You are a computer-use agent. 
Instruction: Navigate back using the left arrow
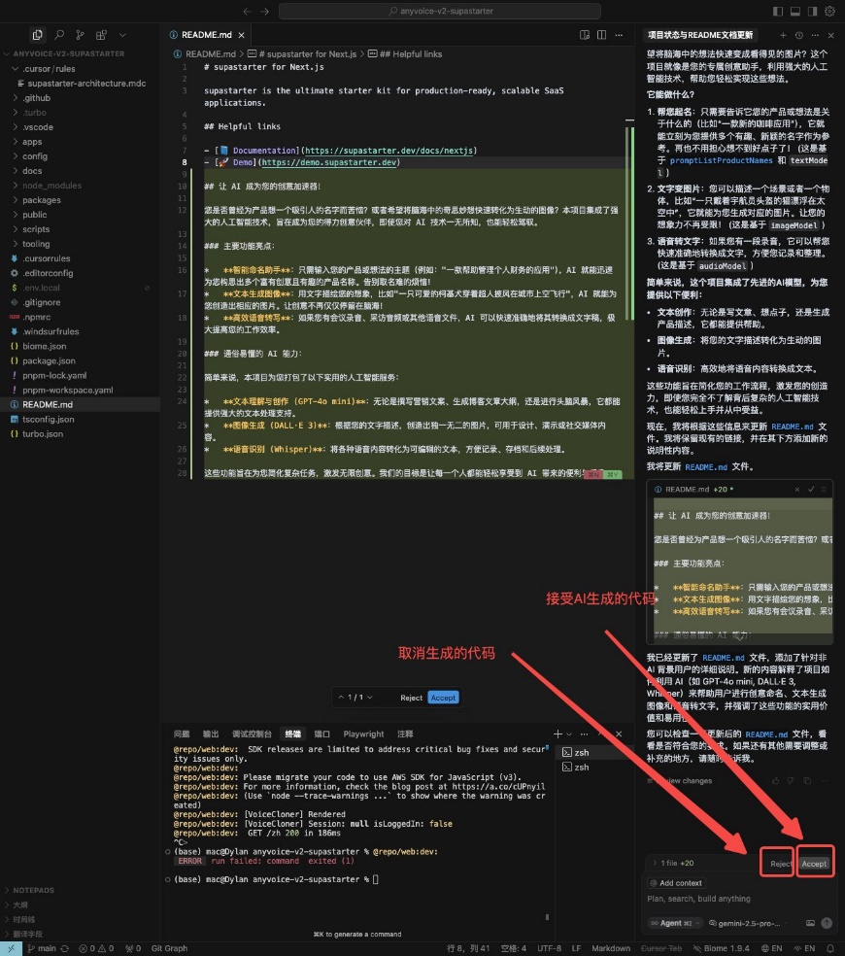[247, 12]
